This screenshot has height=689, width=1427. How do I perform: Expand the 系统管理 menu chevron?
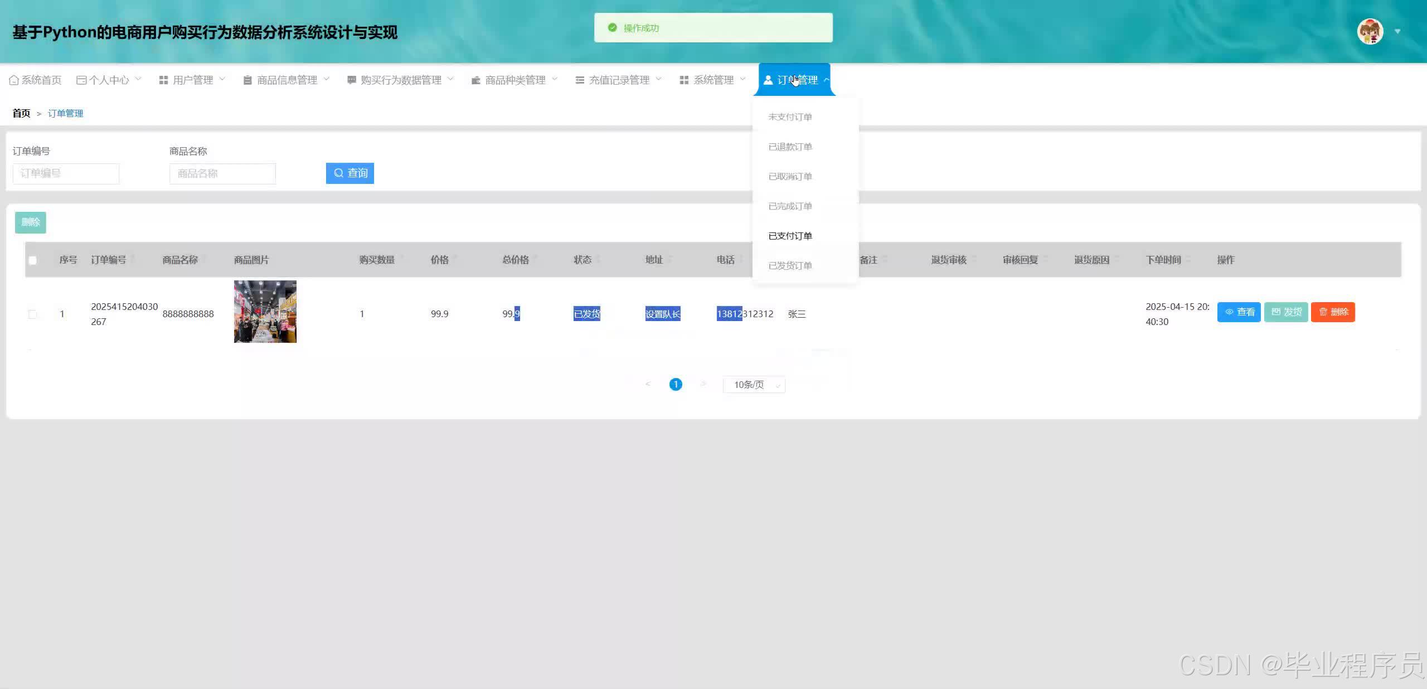tap(743, 79)
